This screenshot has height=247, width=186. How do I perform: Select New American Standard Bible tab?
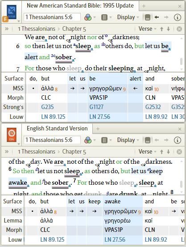tap(80, 6)
